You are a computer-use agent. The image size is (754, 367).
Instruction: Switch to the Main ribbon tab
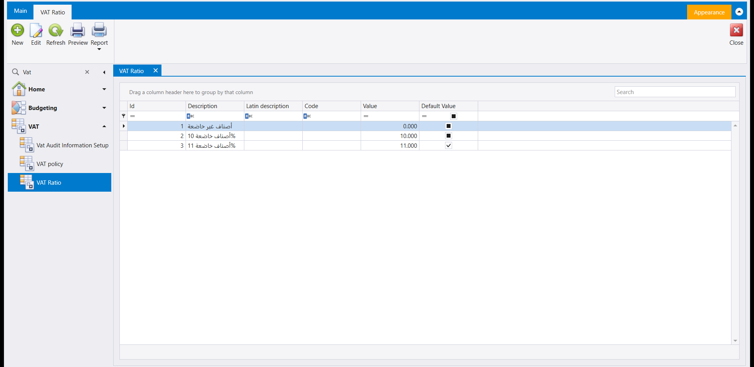[21, 11]
